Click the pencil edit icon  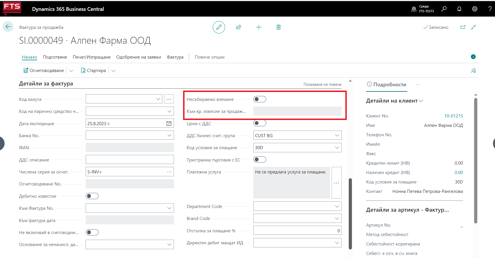(x=219, y=27)
